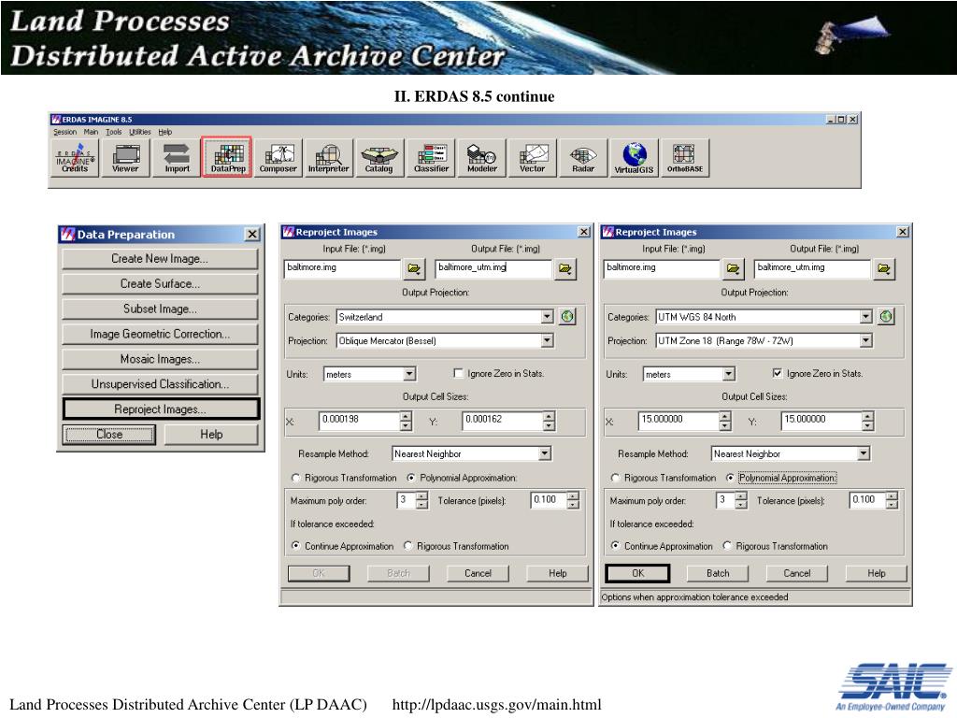Open the Tools menu
The image size is (957, 718).
pyautogui.click(x=113, y=132)
